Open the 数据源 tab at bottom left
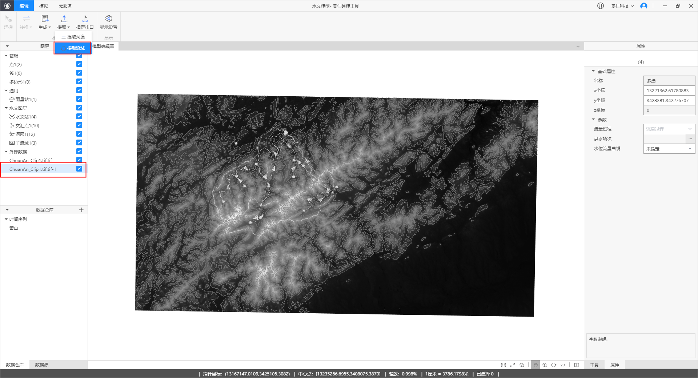The height and width of the screenshot is (378, 698). 41,364
